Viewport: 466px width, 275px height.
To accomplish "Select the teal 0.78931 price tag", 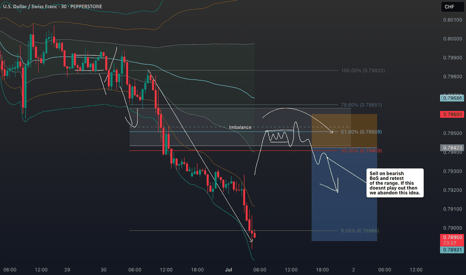I will (452, 249).
